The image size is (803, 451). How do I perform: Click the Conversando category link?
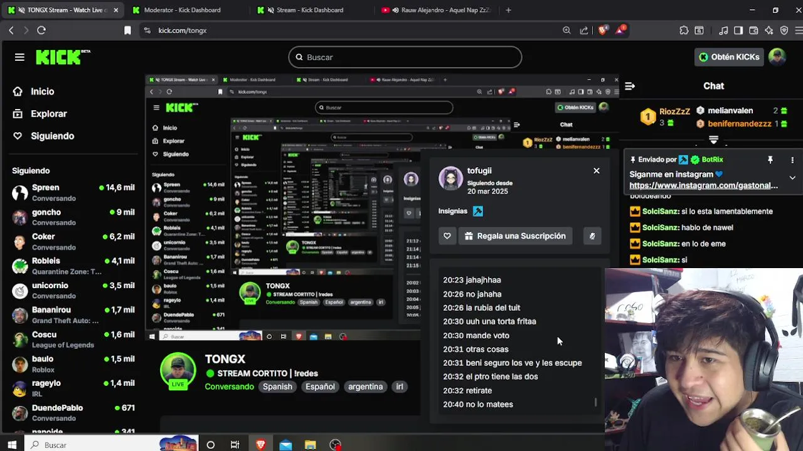click(229, 386)
